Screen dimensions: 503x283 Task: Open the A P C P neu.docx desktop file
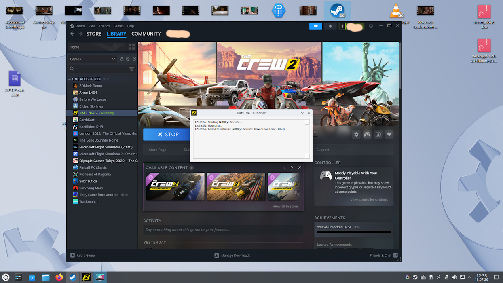click(x=15, y=84)
